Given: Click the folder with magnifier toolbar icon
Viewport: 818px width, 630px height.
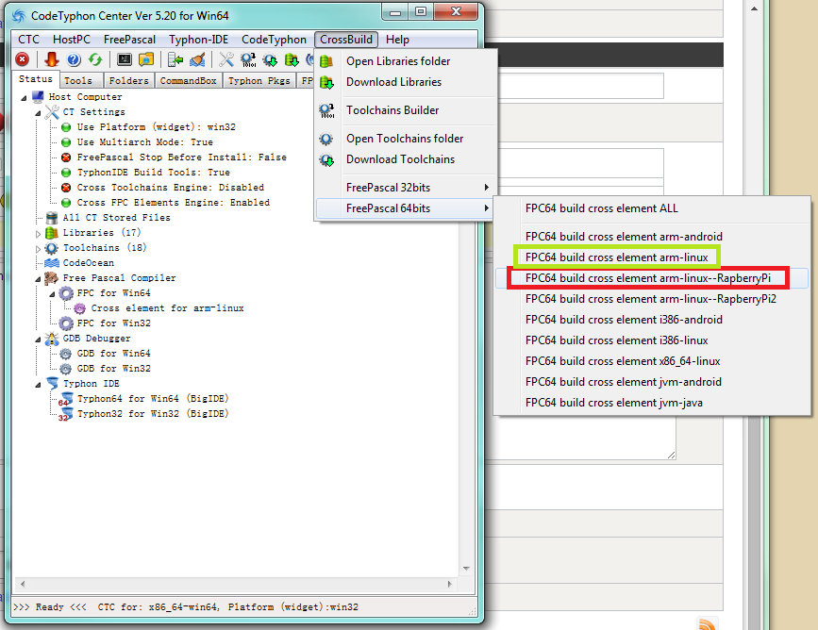Looking at the screenshot, I should (x=146, y=59).
